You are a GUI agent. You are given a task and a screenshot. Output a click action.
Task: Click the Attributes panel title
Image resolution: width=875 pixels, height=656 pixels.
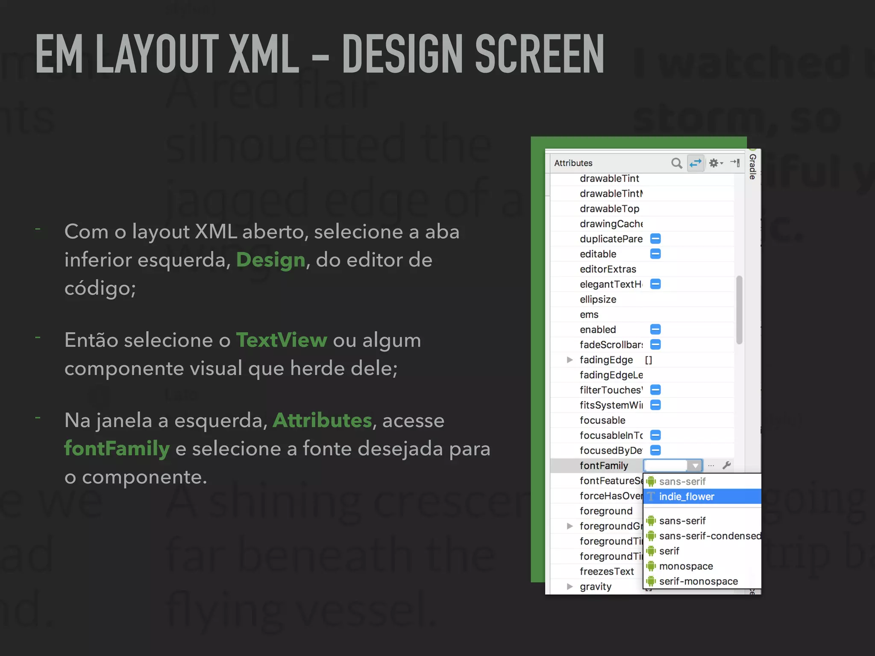coord(573,163)
